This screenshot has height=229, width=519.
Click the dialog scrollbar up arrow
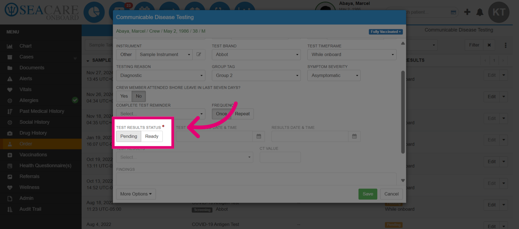[x=403, y=43]
